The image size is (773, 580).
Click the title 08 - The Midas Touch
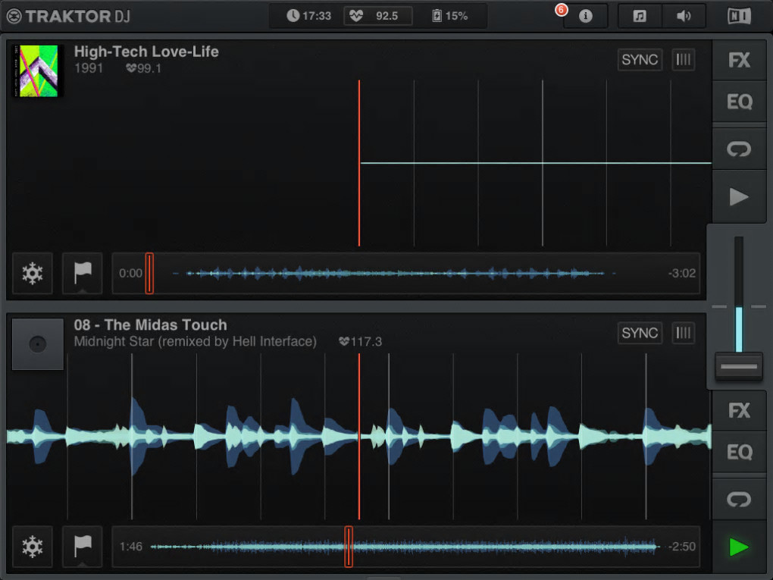[x=150, y=324]
